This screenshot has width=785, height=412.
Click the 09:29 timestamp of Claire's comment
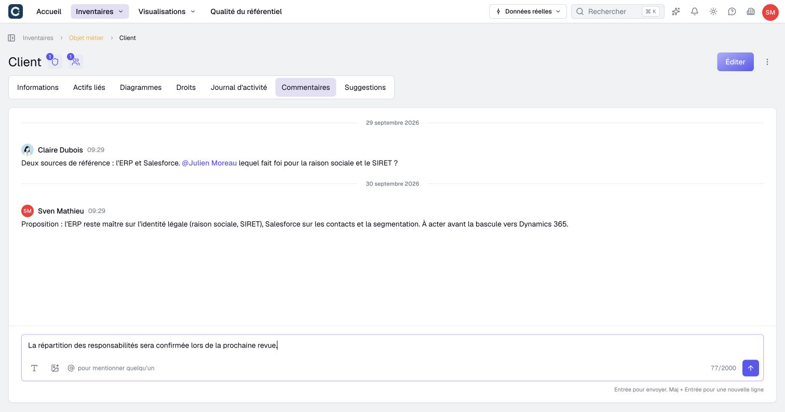(96, 150)
